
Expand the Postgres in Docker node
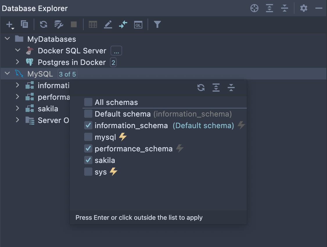[18, 62]
